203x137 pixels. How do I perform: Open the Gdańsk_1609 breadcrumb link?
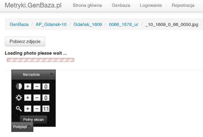pyautogui.click(x=88, y=24)
